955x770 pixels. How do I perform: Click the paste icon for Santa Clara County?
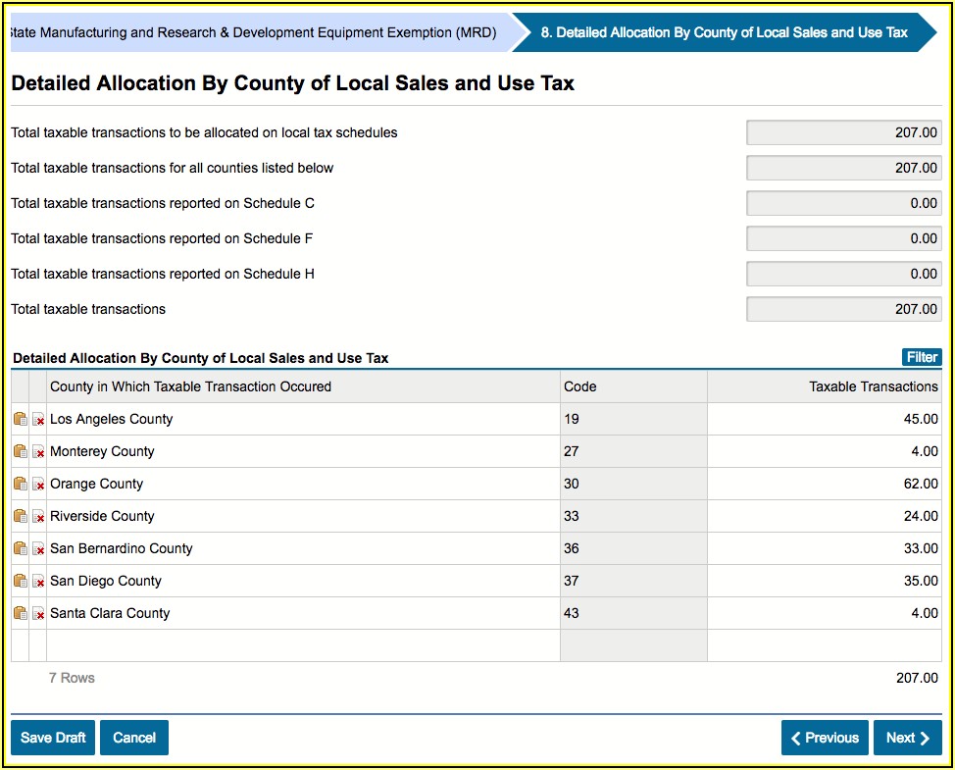tap(21, 613)
